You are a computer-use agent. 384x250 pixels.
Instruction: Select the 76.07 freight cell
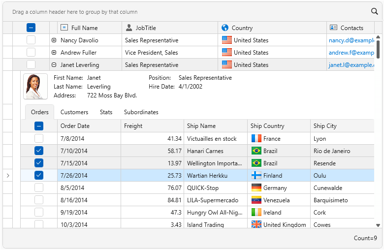coord(152,187)
